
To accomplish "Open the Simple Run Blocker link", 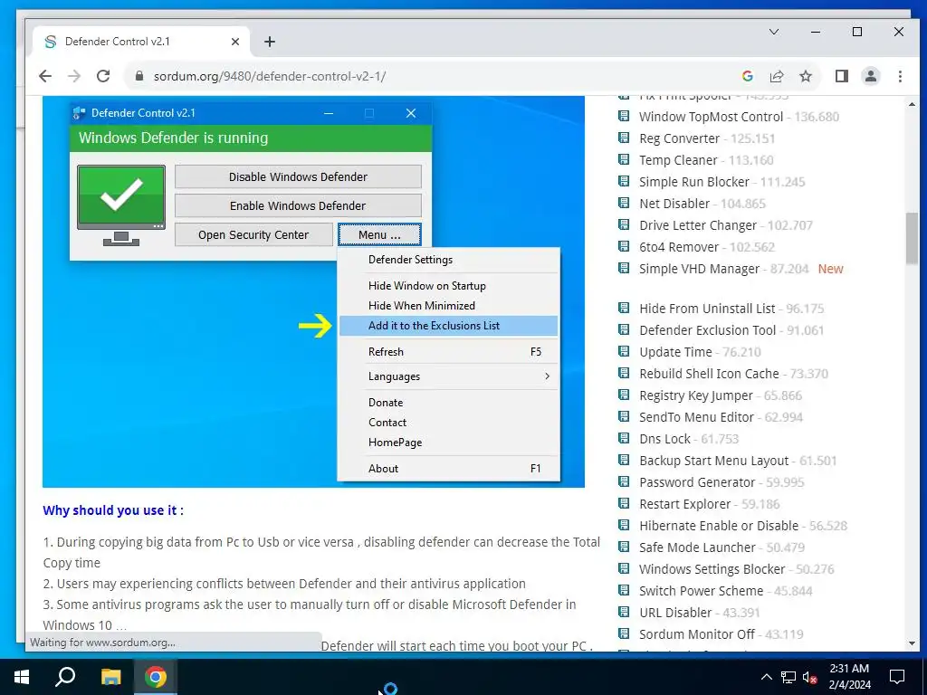I will [694, 182].
